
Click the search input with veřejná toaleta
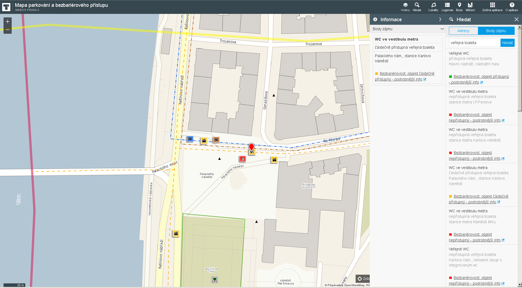(x=475, y=43)
